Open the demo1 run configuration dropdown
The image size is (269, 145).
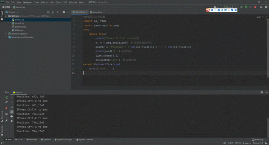pyautogui.click(x=230, y=7)
